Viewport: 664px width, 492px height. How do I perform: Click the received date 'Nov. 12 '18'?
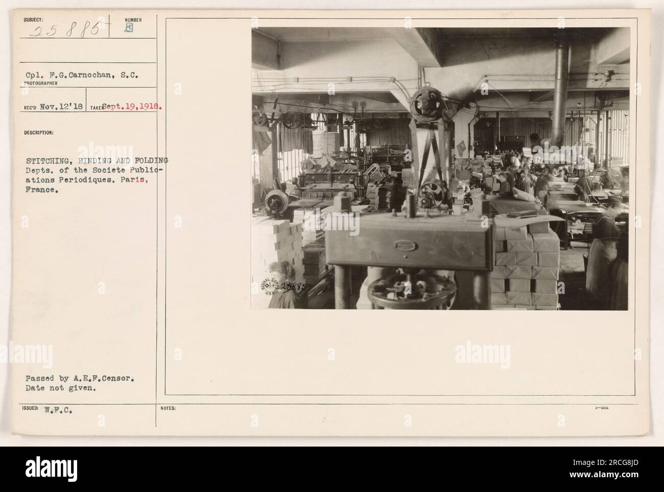(61, 108)
